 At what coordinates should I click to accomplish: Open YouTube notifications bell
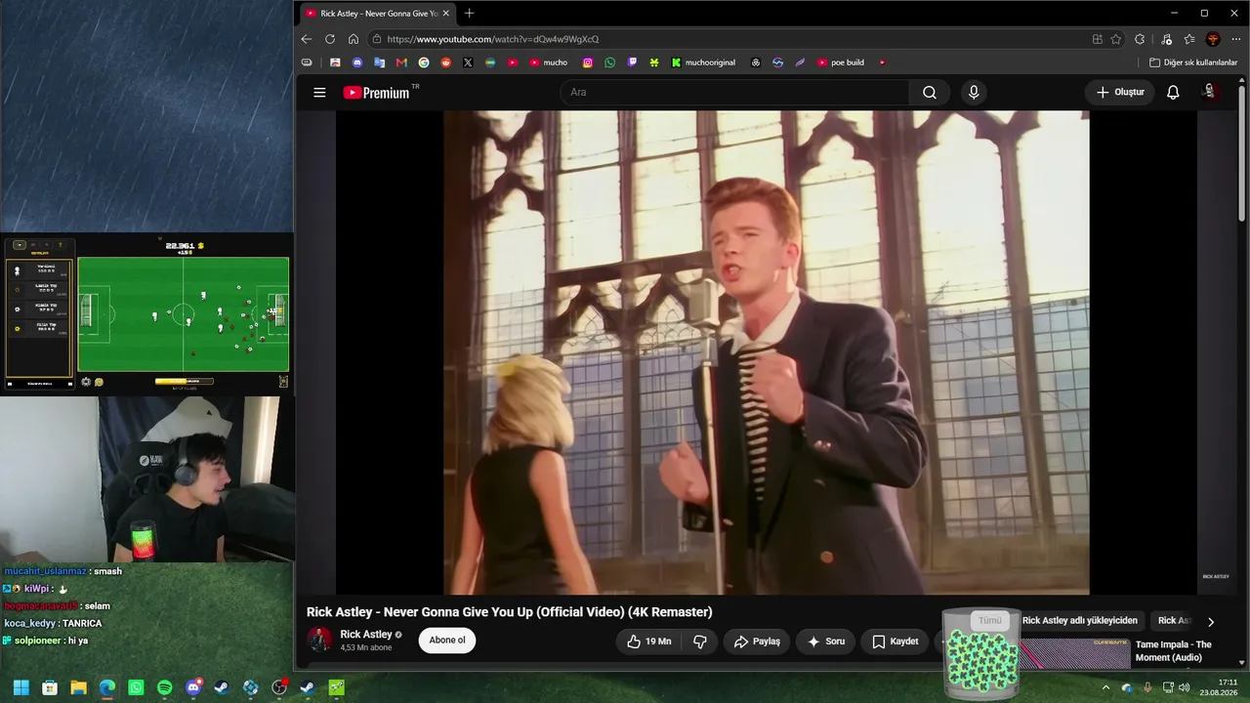[x=1173, y=93]
